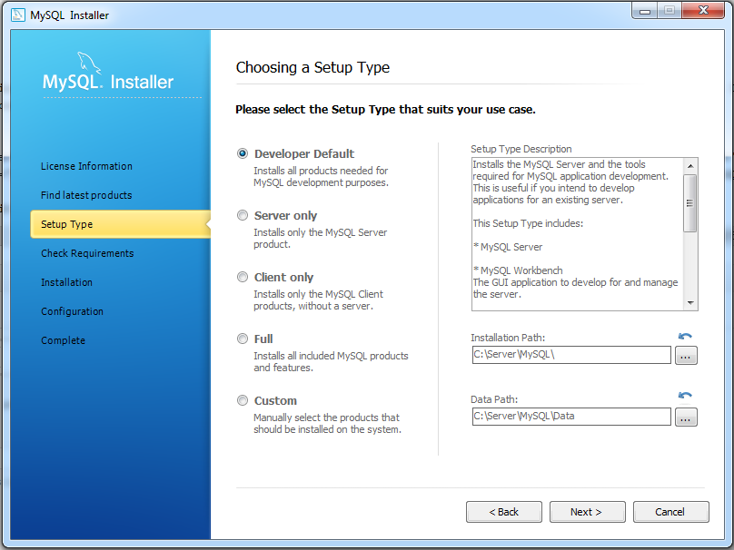The height and width of the screenshot is (550, 734).
Task: Click 'Installs only the MySQL Server product' text
Action: 320,238
